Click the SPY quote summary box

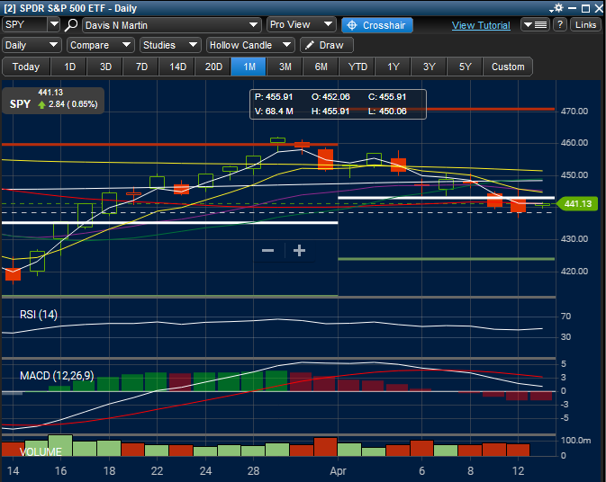[53, 101]
